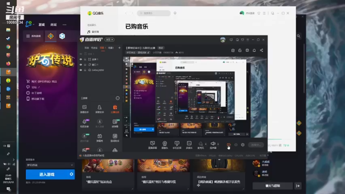Image resolution: width=345 pixels, height=194 pixels.
Task: Add 手机投屏 phone mirroring source
Action: [x=177, y=145]
